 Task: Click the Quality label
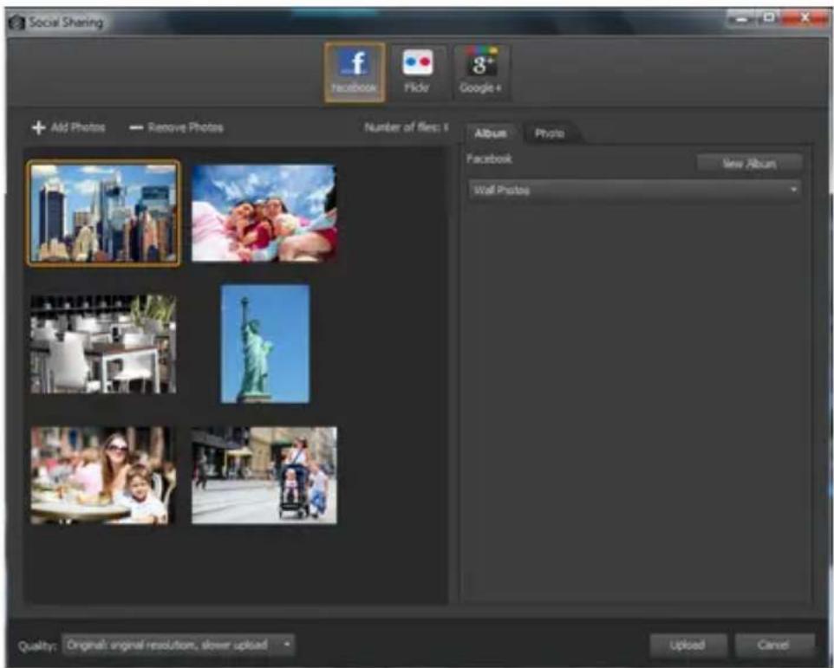[x=37, y=645]
